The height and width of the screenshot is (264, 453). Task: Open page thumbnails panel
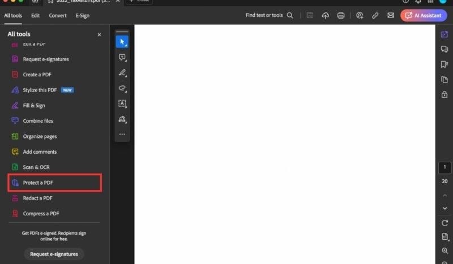(445, 79)
